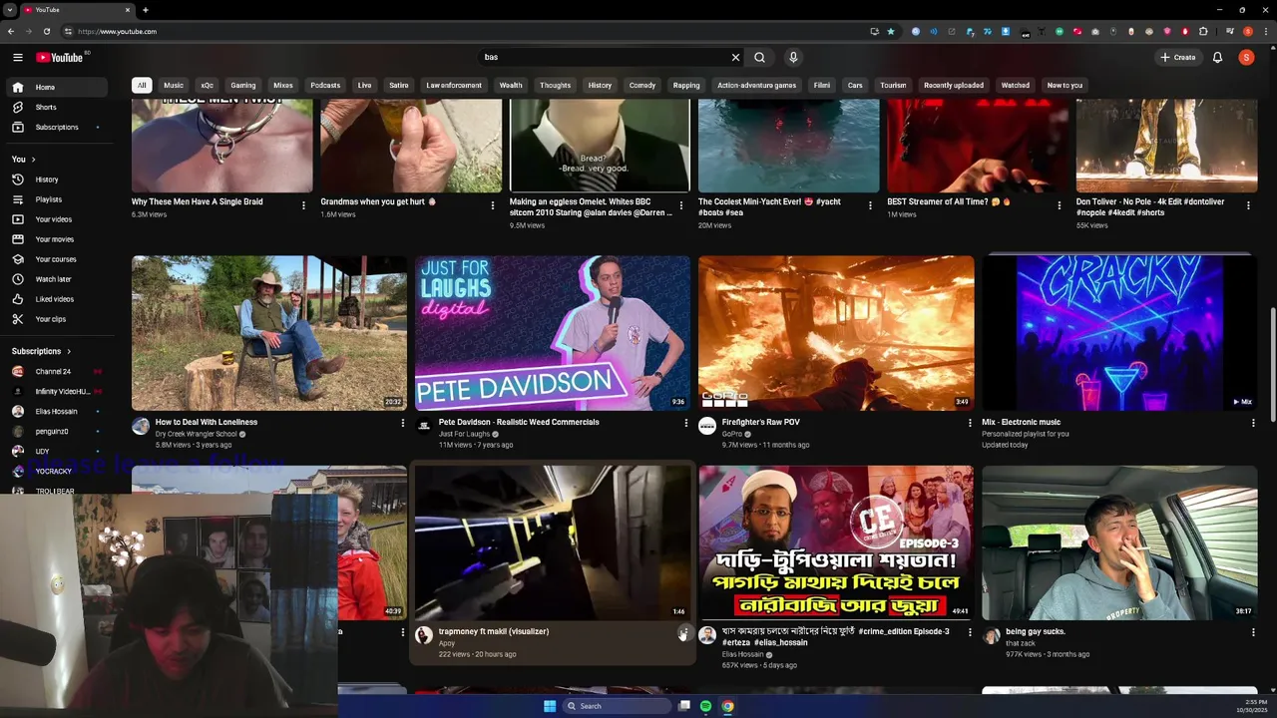Select the Law enforcement chip
Viewport: 1277px width, 718px height.
[x=454, y=85]
